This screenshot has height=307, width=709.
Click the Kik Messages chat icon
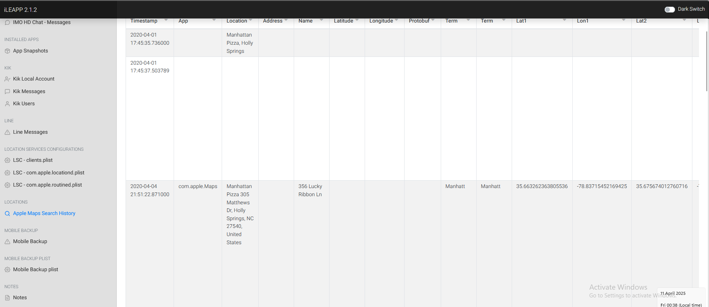coord(7,92)
